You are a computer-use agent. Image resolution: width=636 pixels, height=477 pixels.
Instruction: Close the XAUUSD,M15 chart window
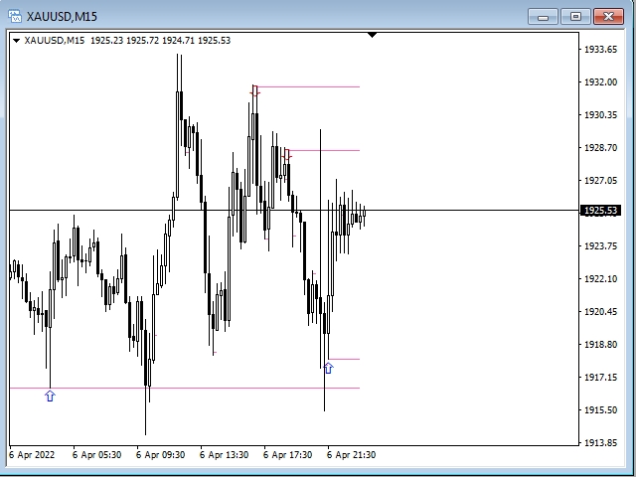coord(608,17)
